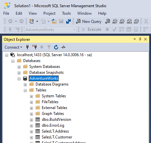Open a new XMLA query

pos(129,21)
